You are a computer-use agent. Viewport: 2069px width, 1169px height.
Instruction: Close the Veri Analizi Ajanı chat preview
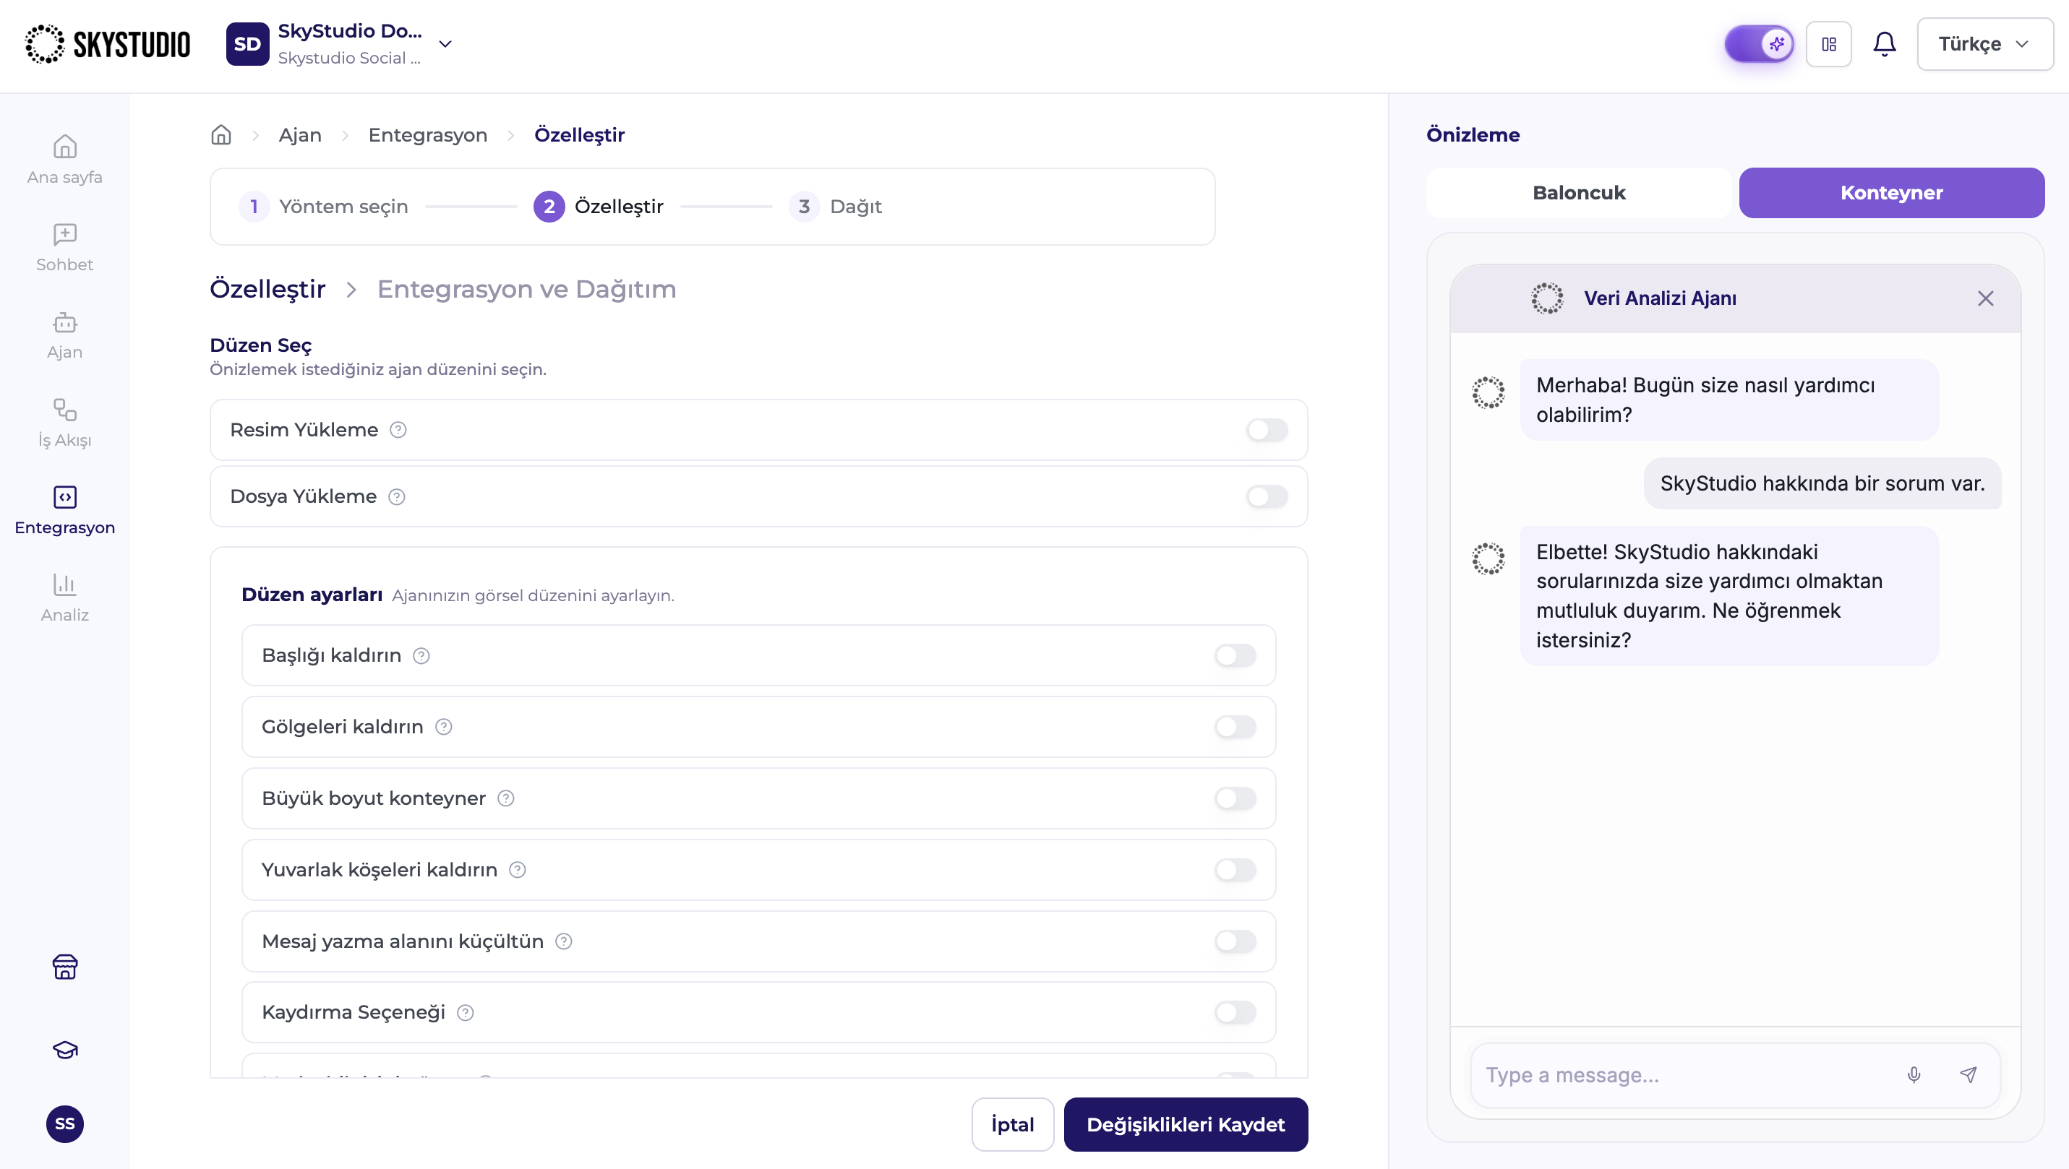click(1985, 298)
